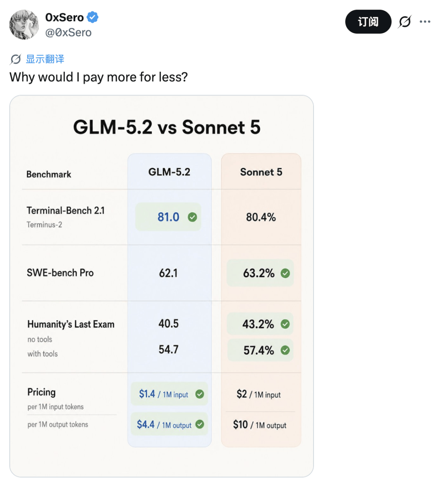The width and height of the screenshot is (433, 479).
Task: Click the Grok icon beside subscribe
Action: pyautogui.click(x=405, y=22)
